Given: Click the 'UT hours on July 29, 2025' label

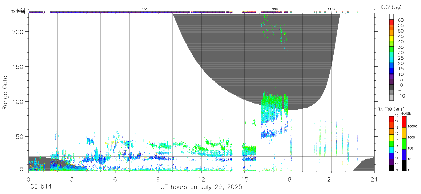Looking at the screenshot, I should coord(201,187).
